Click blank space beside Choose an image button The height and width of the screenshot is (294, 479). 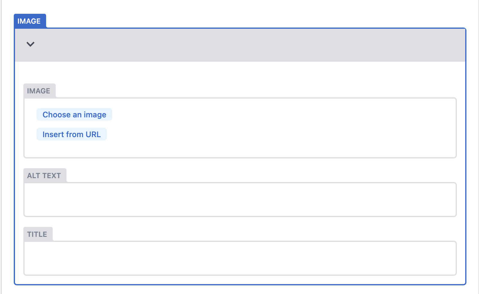point(239,115)
